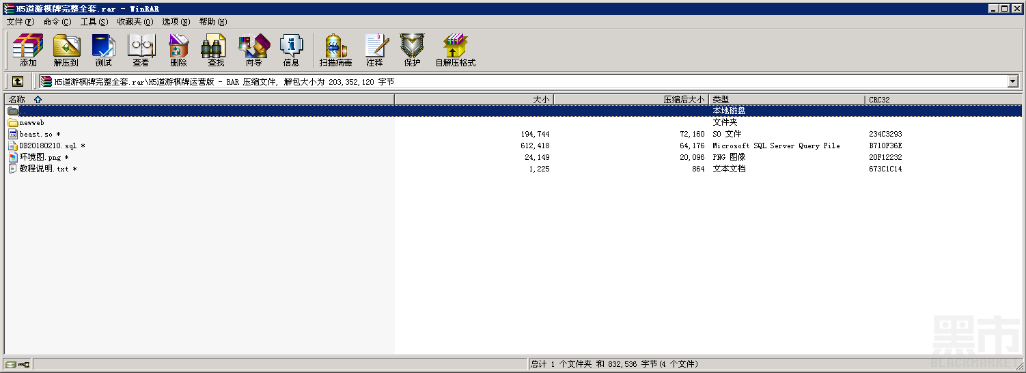Viewport: 1026px width, 373px height.
Task: Sort by 大小 column header
Action: 474,99
